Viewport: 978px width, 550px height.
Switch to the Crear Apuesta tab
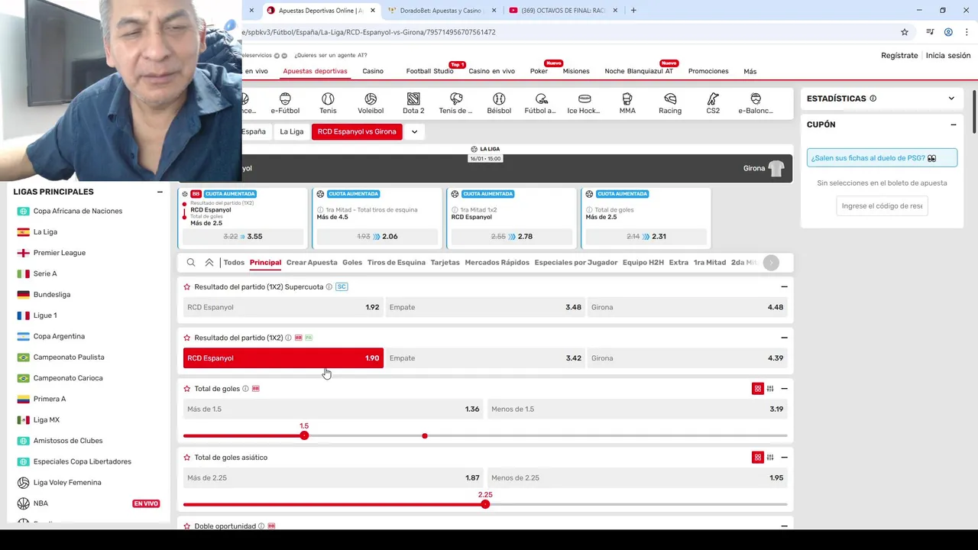pyautogui.click(x=312, y=262)
